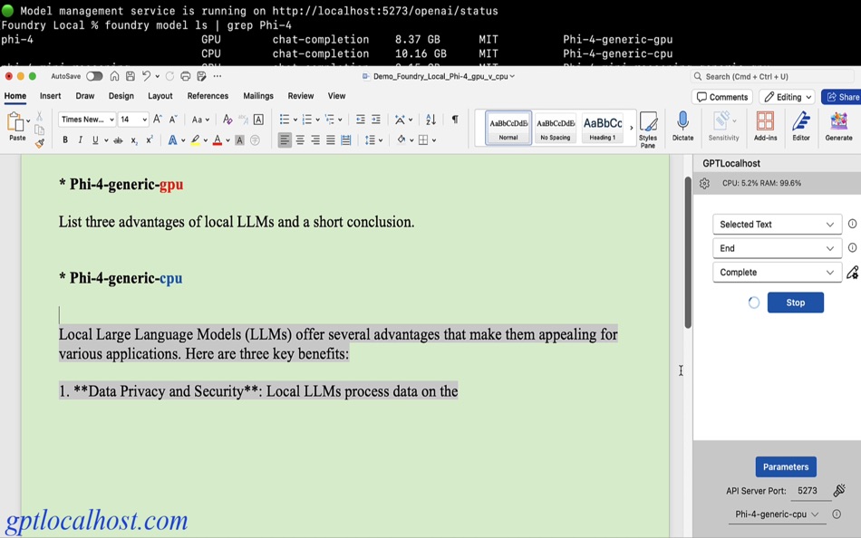Increase font size with grow icon
The image size is (861, 538).
158,120
